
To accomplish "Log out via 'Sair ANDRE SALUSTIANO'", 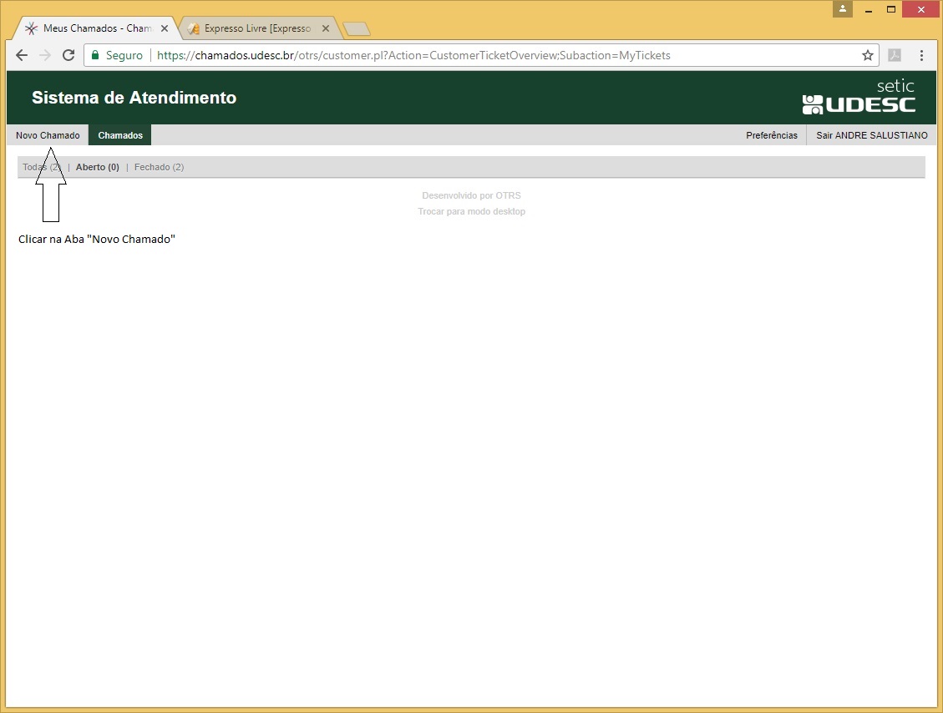I will click(871, 135).
